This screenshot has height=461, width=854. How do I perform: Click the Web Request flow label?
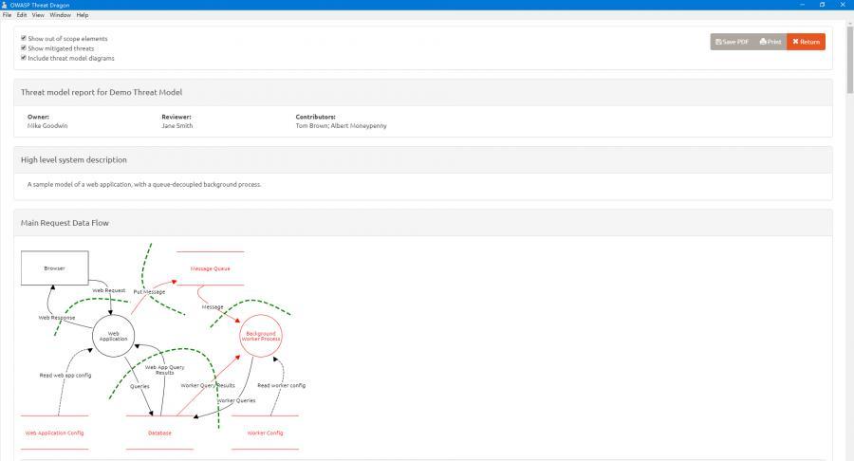coord(108,290)
